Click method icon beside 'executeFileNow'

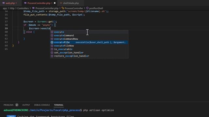tap(52, 46)
